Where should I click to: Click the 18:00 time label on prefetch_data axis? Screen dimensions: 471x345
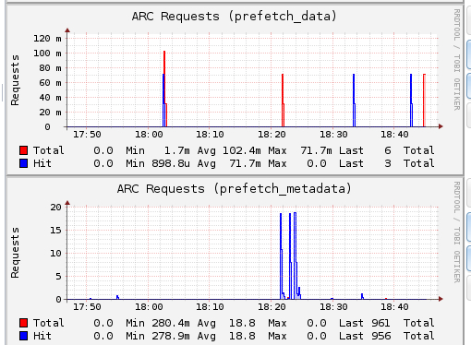[149, 135]
